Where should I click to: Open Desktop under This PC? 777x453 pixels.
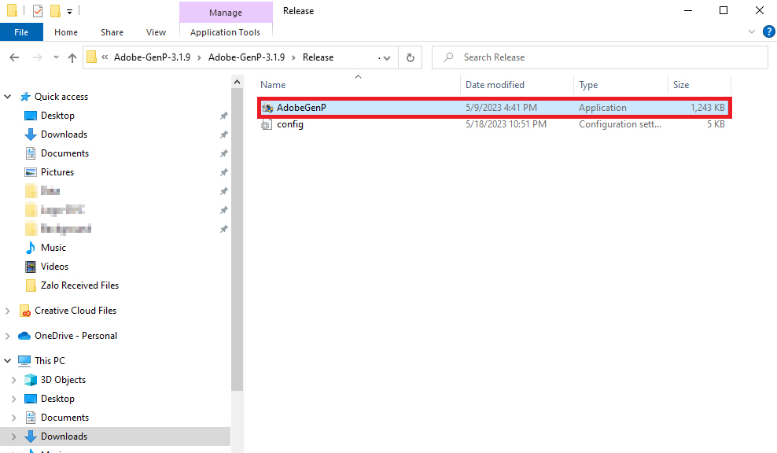coord(57,399)
